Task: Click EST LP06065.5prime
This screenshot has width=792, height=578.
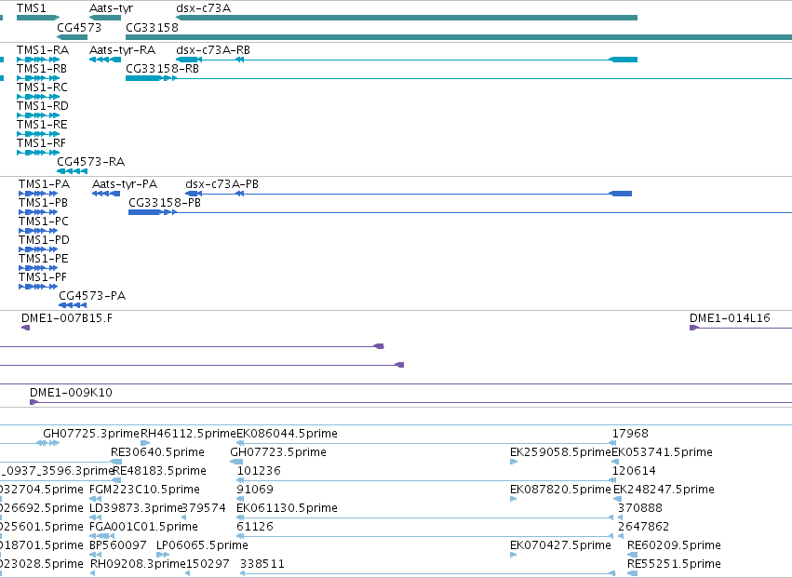Action: point(202,545)
